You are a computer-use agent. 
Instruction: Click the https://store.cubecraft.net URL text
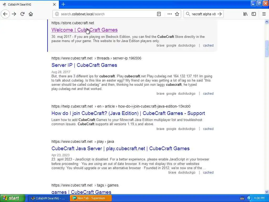[x=73, y=23]
